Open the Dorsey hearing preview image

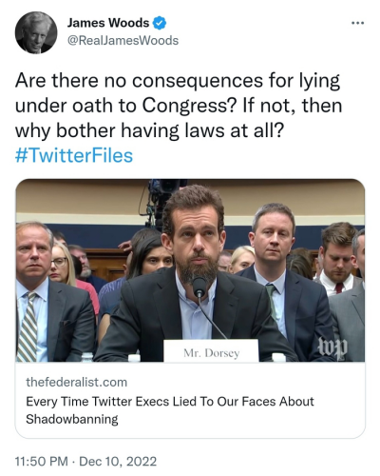click(x=190, y=270)
